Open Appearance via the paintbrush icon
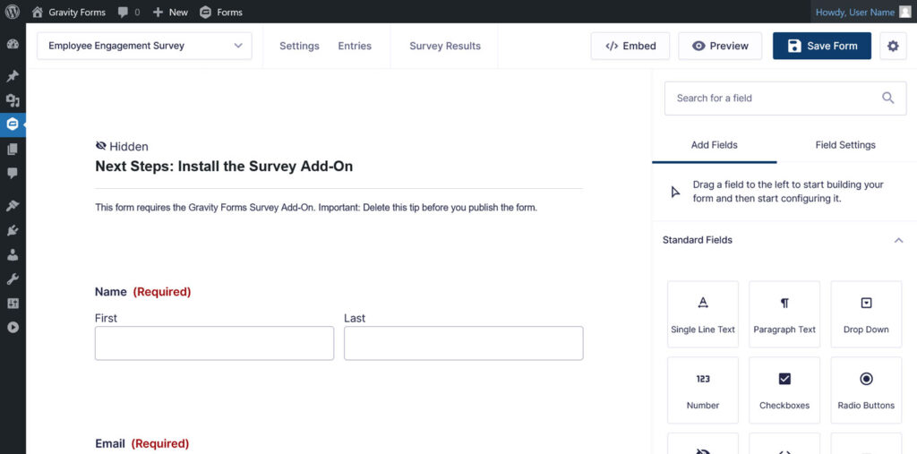 [x=13, y=206]
